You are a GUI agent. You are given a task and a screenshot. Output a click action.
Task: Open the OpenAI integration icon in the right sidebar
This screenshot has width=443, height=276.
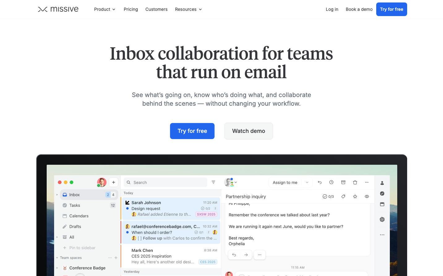tap(382, 219)
